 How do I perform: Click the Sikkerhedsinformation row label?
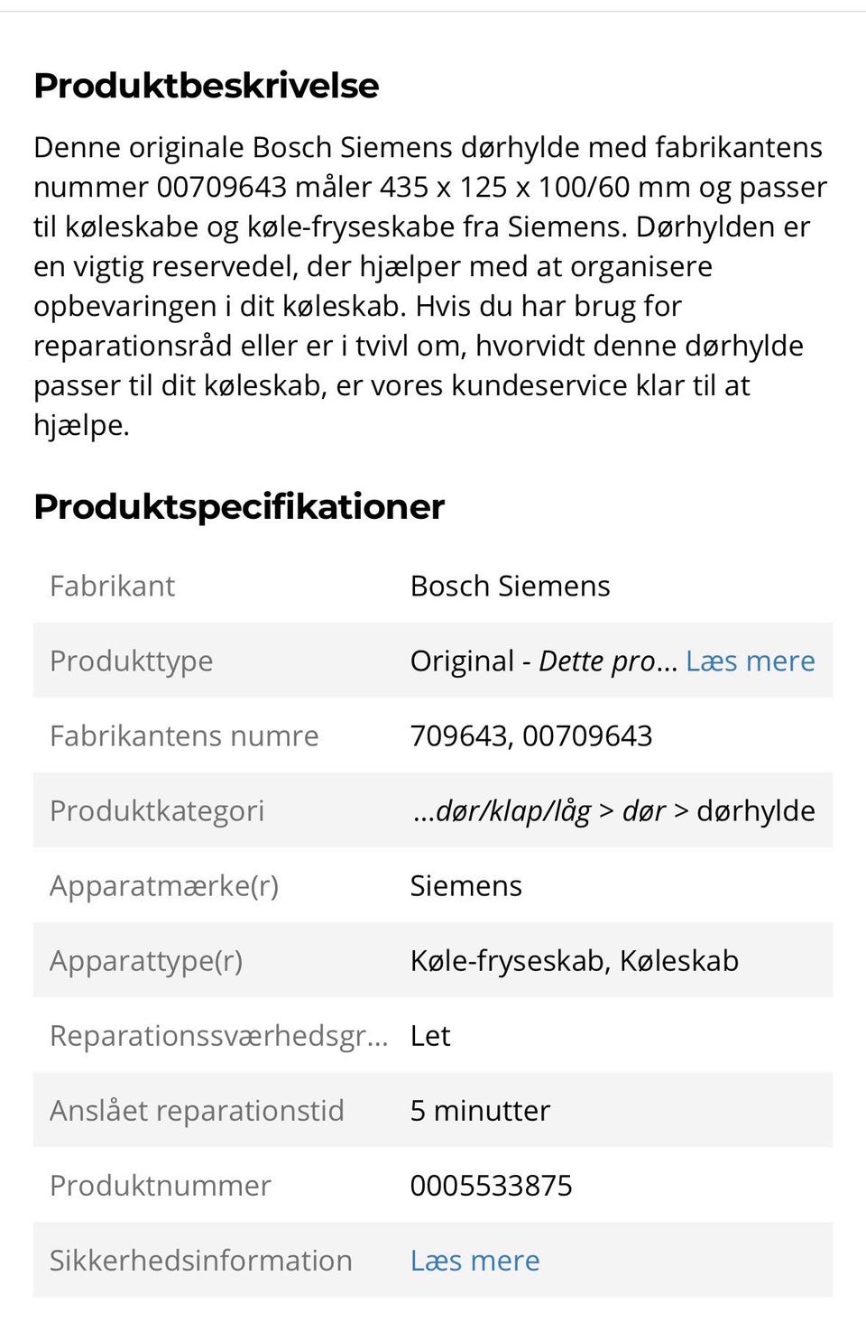[200, 1260]
